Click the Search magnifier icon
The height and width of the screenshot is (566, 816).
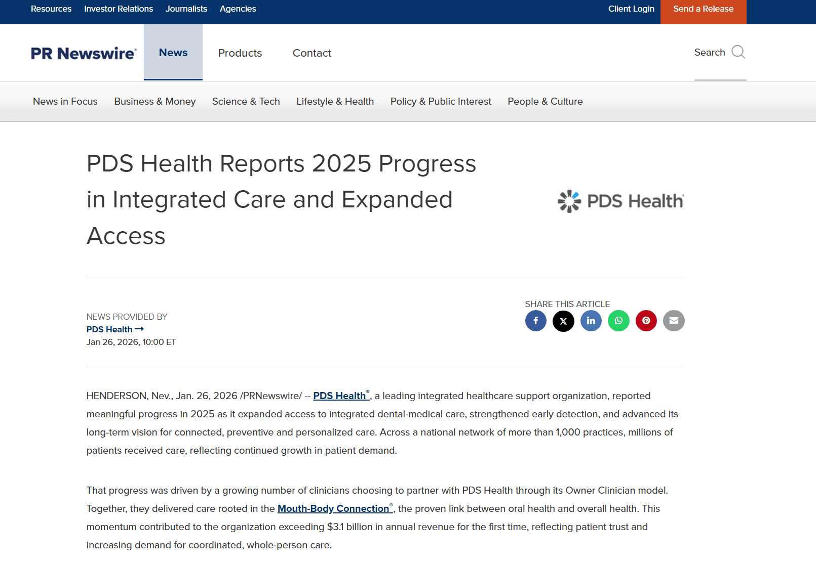739,52
